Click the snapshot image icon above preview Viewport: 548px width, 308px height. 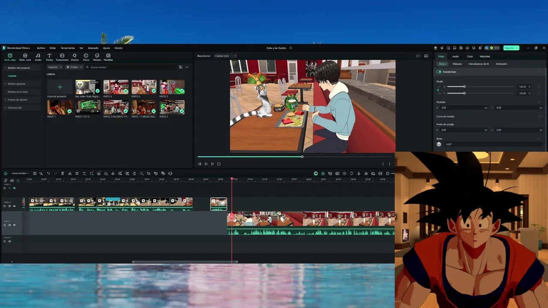click(426, 56)
